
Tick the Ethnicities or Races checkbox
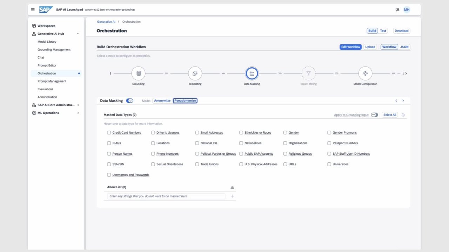pyautogui.click(x=241, y=133)
